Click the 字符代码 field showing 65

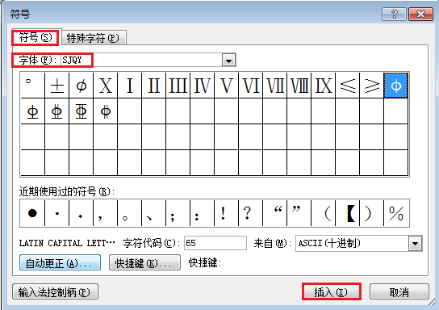(215, 243)
